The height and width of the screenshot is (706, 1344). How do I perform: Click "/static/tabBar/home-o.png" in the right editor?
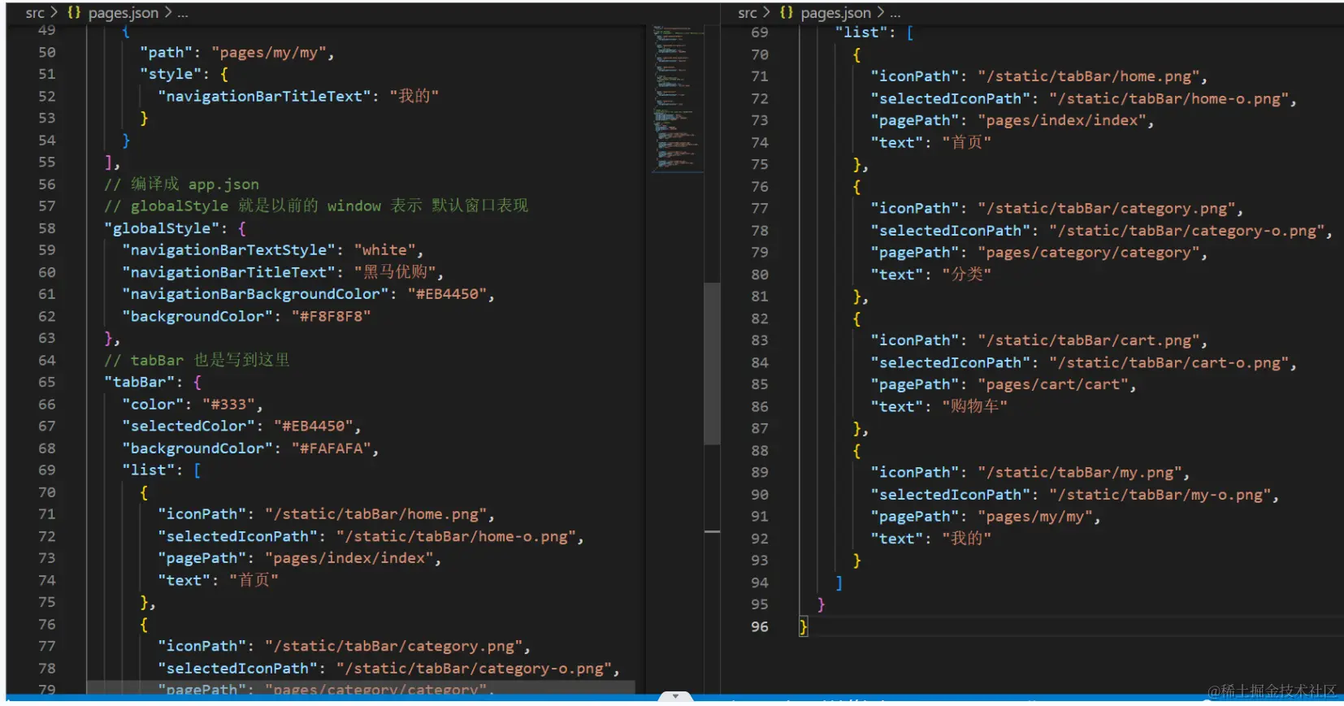click(1169, 98)
